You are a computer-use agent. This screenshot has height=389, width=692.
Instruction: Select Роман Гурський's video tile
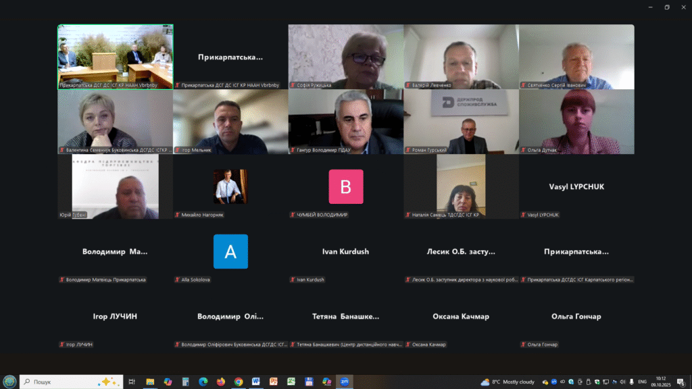[x=461, y=122]
